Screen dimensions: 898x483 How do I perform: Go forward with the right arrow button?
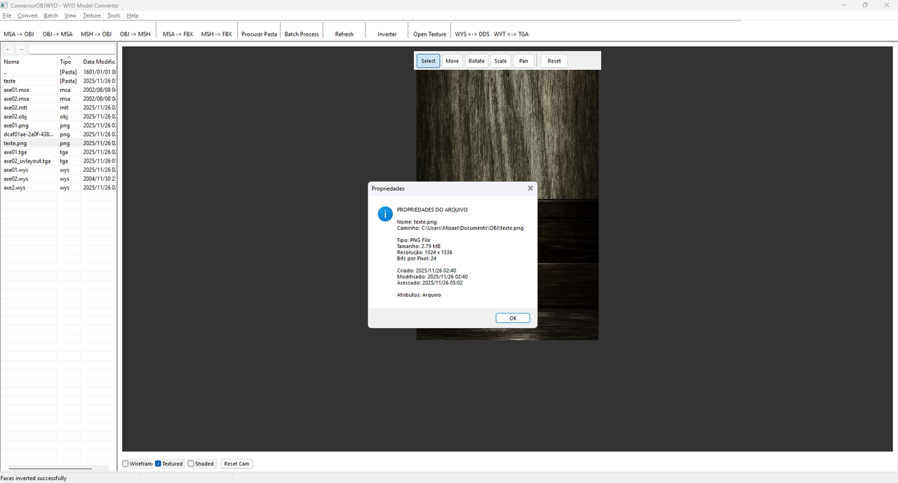point(21,50)
